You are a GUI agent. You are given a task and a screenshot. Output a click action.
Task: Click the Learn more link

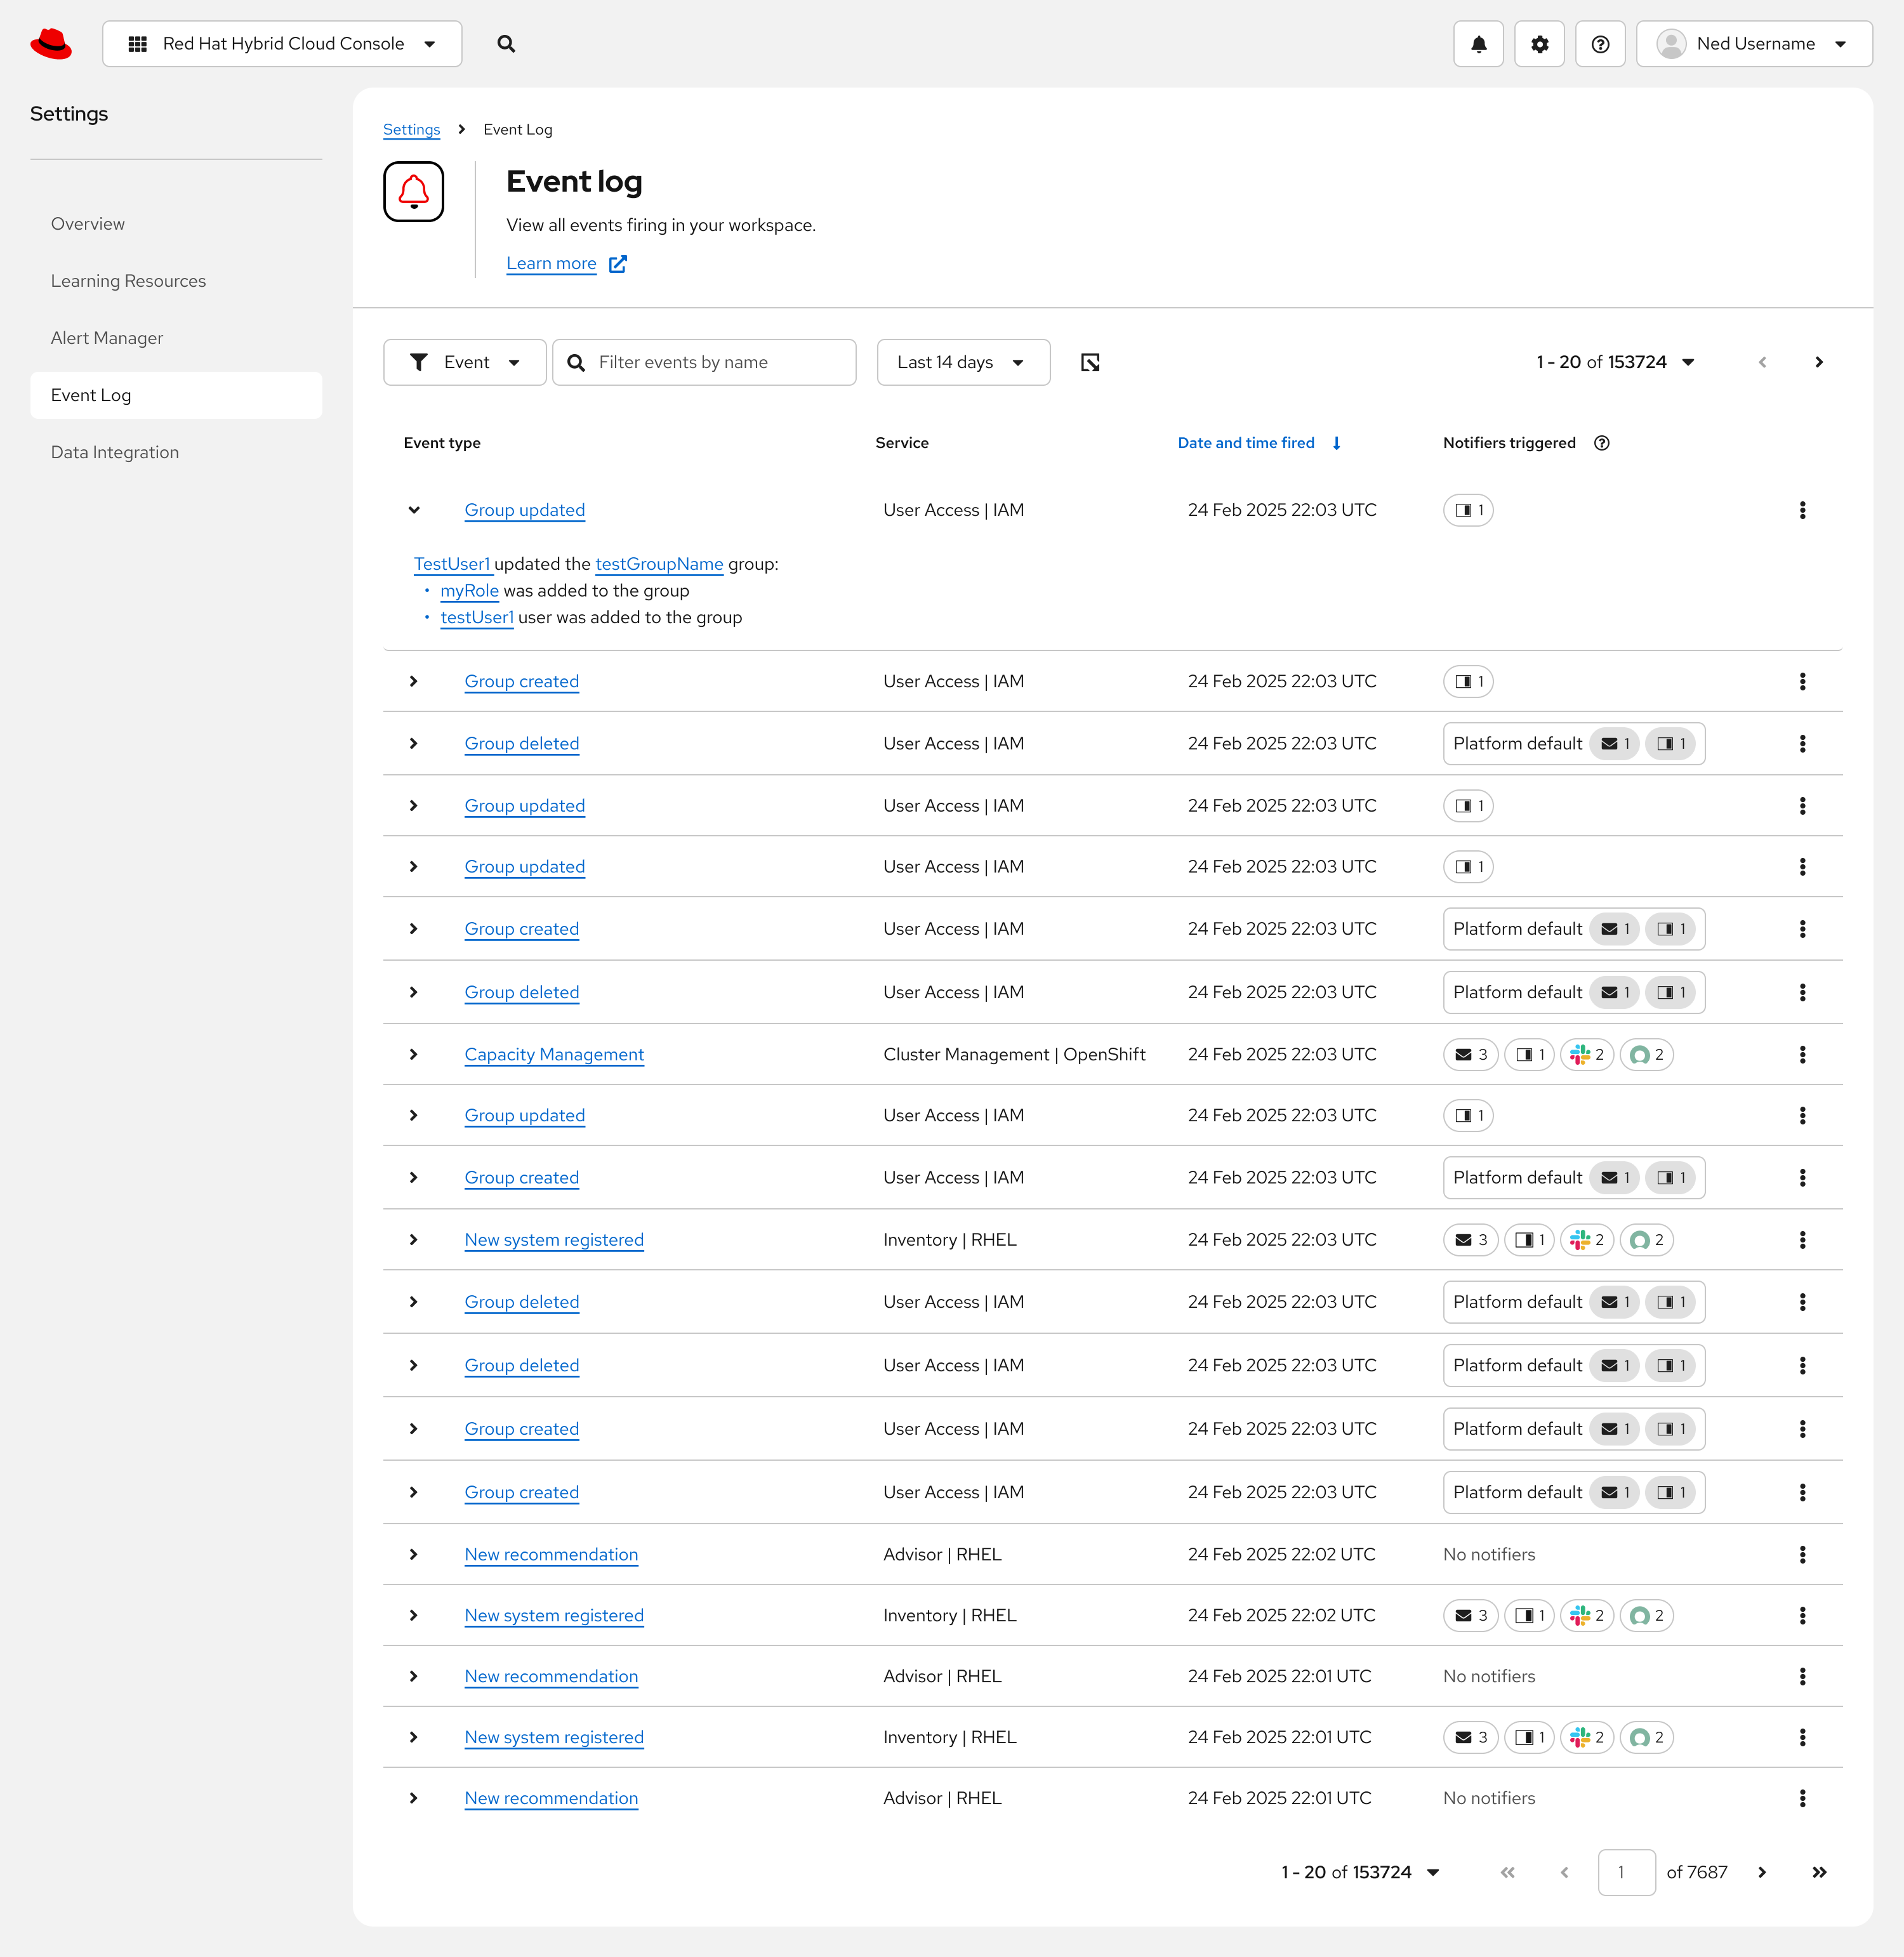pos(551,264)
